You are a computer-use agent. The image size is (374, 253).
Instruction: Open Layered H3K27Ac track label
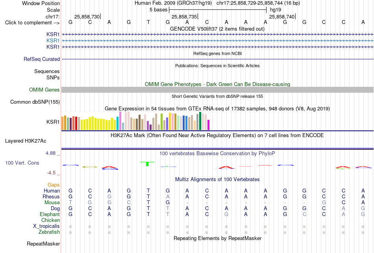(26, 141)
